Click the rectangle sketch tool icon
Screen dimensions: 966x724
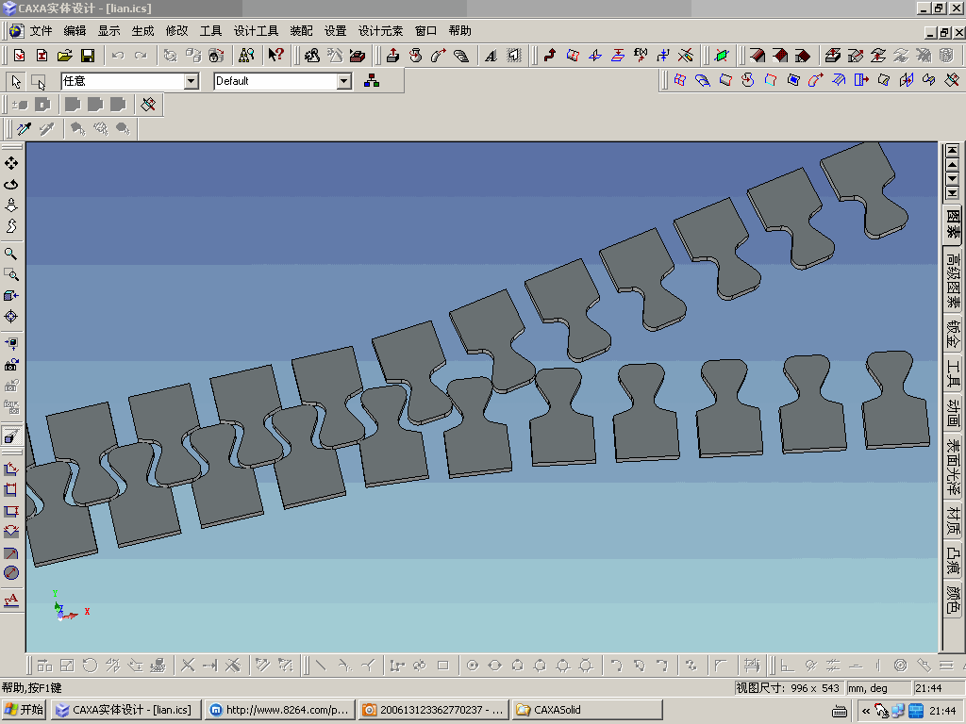[443, 665]
